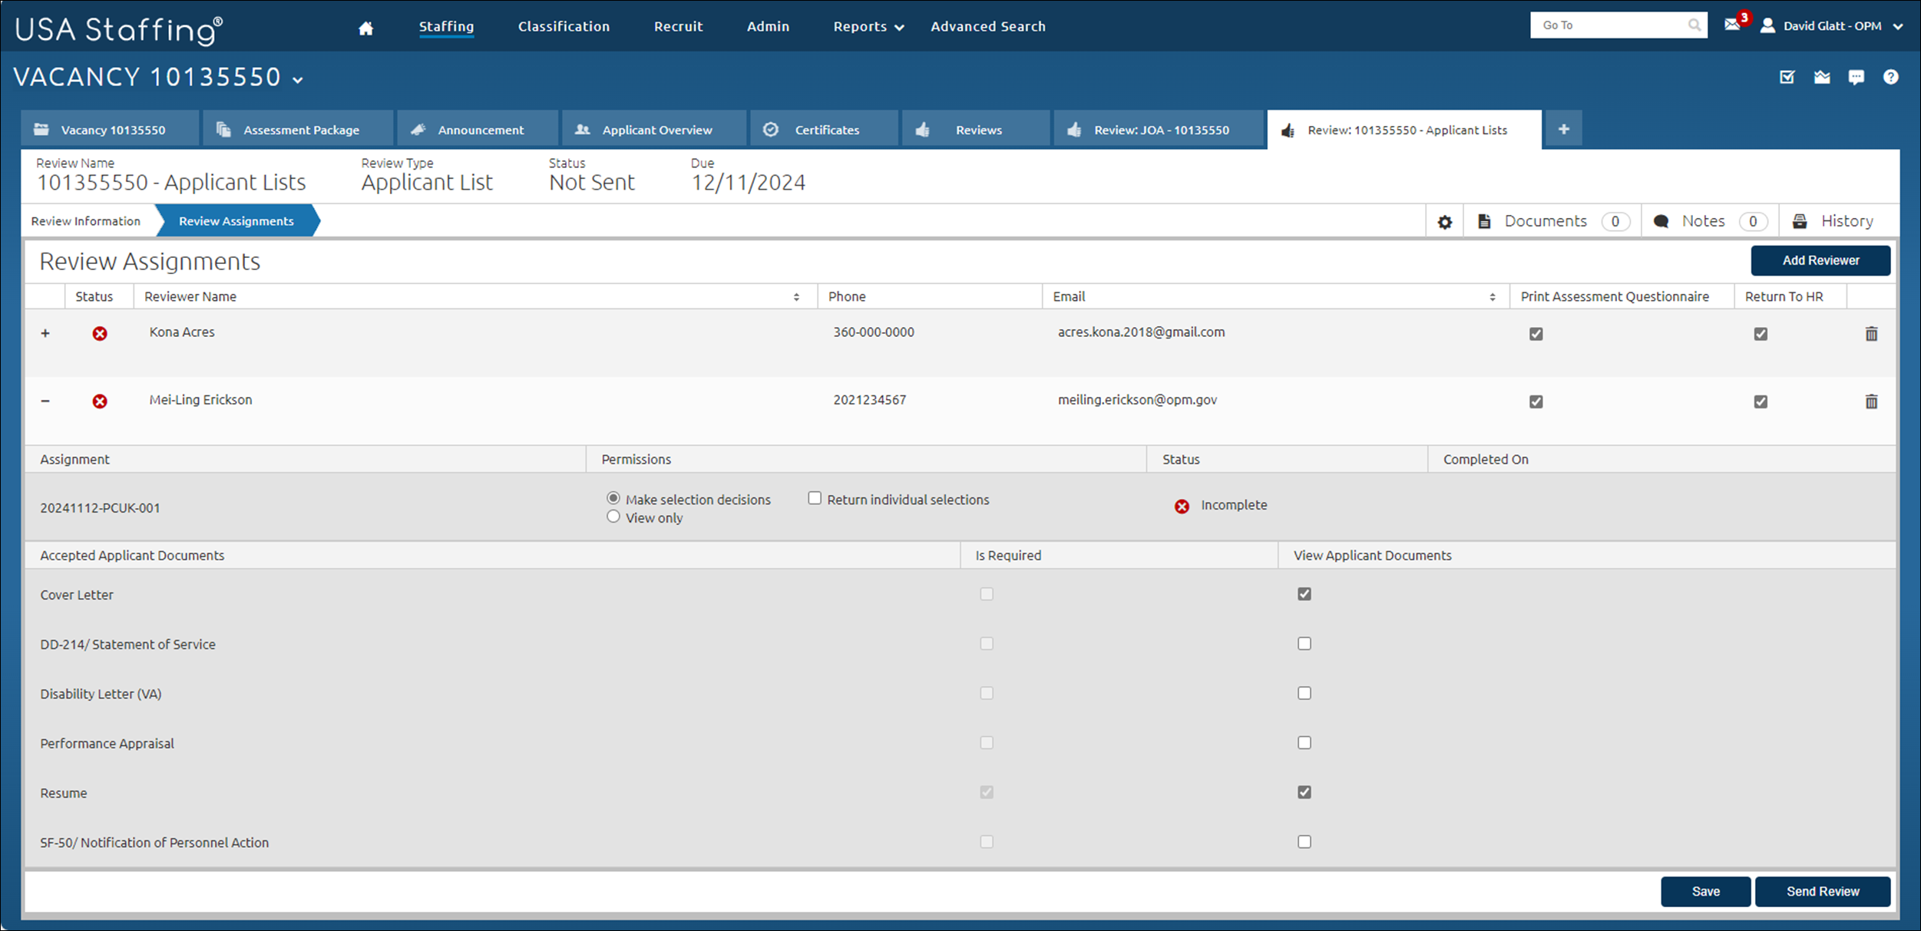Click Send Review button
Image resolution: width=1921 pixels, height=931 pixels.
pyautogui.click(x=1823, y=892)
